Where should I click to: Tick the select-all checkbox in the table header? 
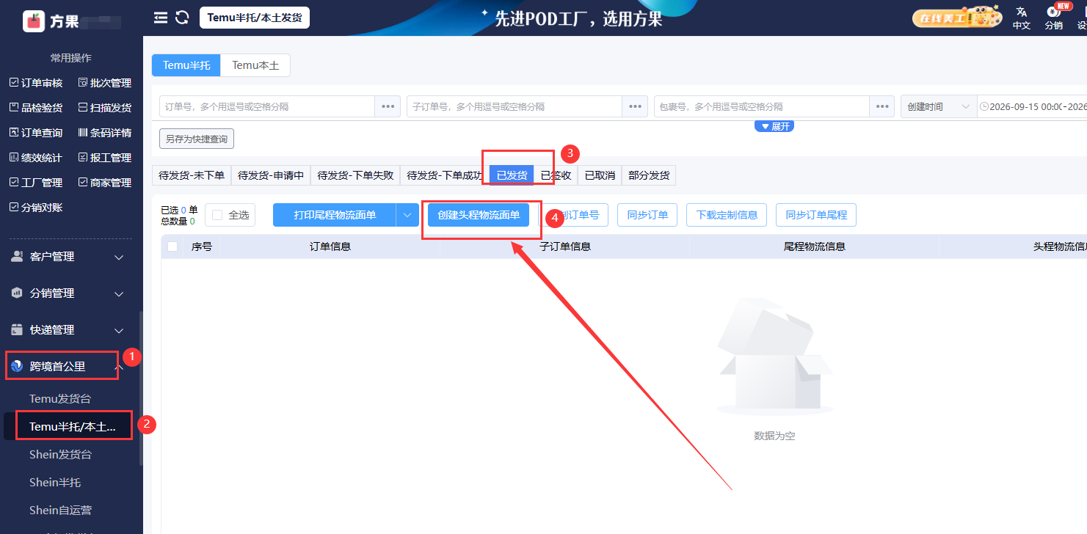click(x=172, y=246)
